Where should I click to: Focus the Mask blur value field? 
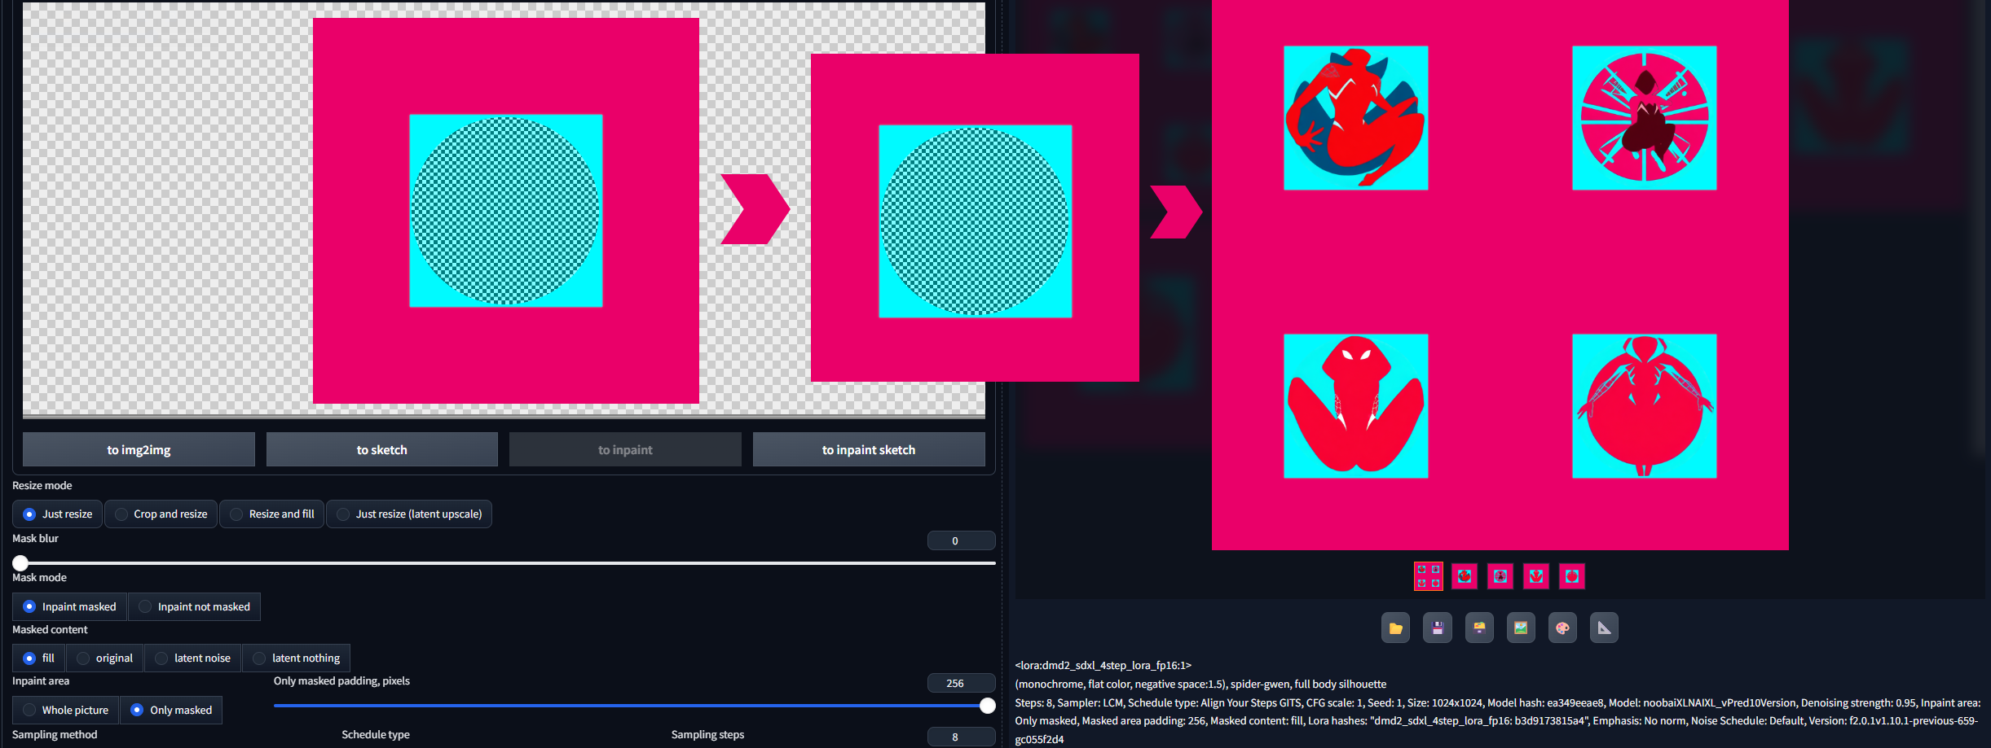coord(962,540)
